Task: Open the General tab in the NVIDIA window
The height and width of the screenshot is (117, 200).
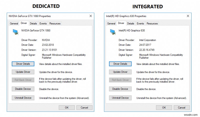Action: [x=14, y=23]
